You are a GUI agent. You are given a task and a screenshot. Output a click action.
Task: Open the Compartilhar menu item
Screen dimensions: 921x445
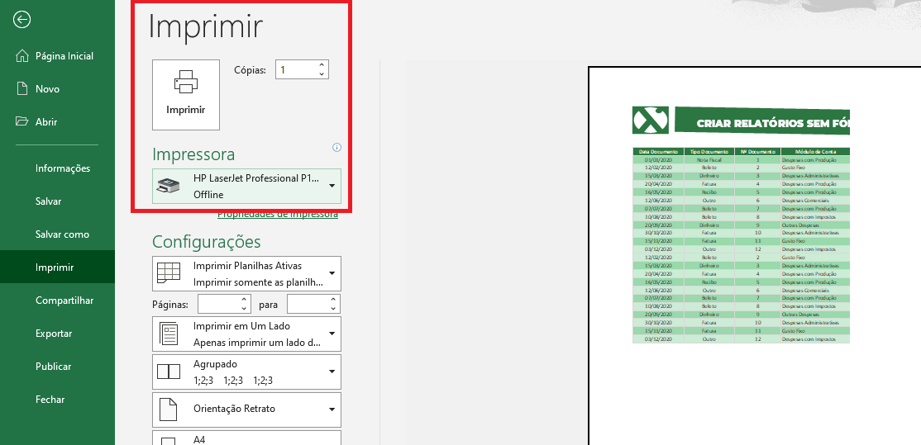click(58, 301)
